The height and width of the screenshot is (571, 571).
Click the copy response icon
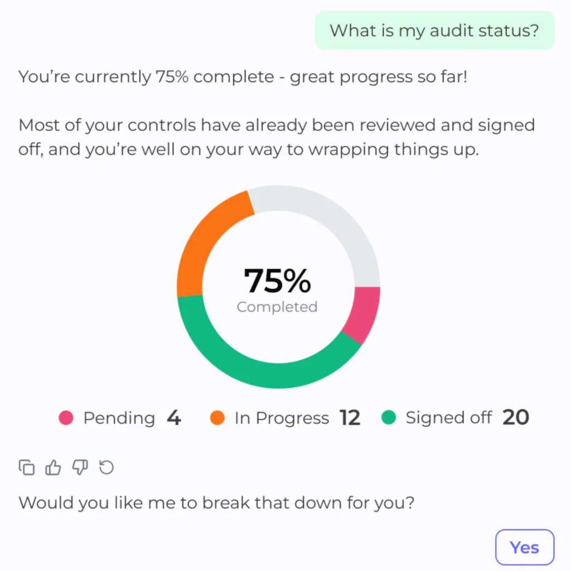(x=26, y=467)
